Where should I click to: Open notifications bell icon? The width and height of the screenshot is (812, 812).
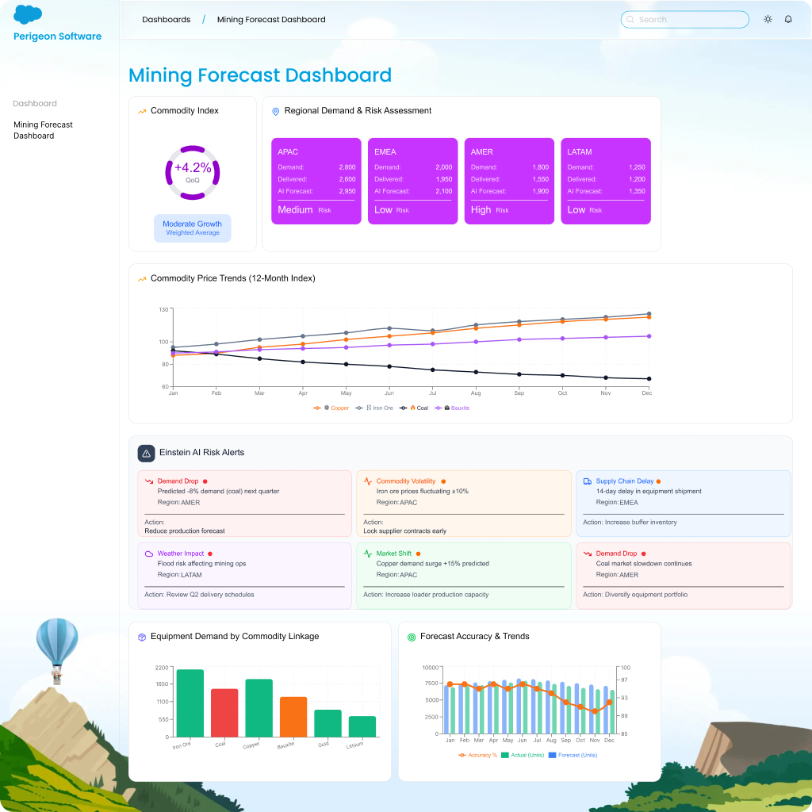pyautogui.click(x=788, y=19)
